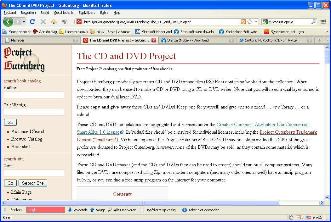Show more bookmarks with chevron
Viewport: 331px width, 222px height.
(x=326, y=32)
